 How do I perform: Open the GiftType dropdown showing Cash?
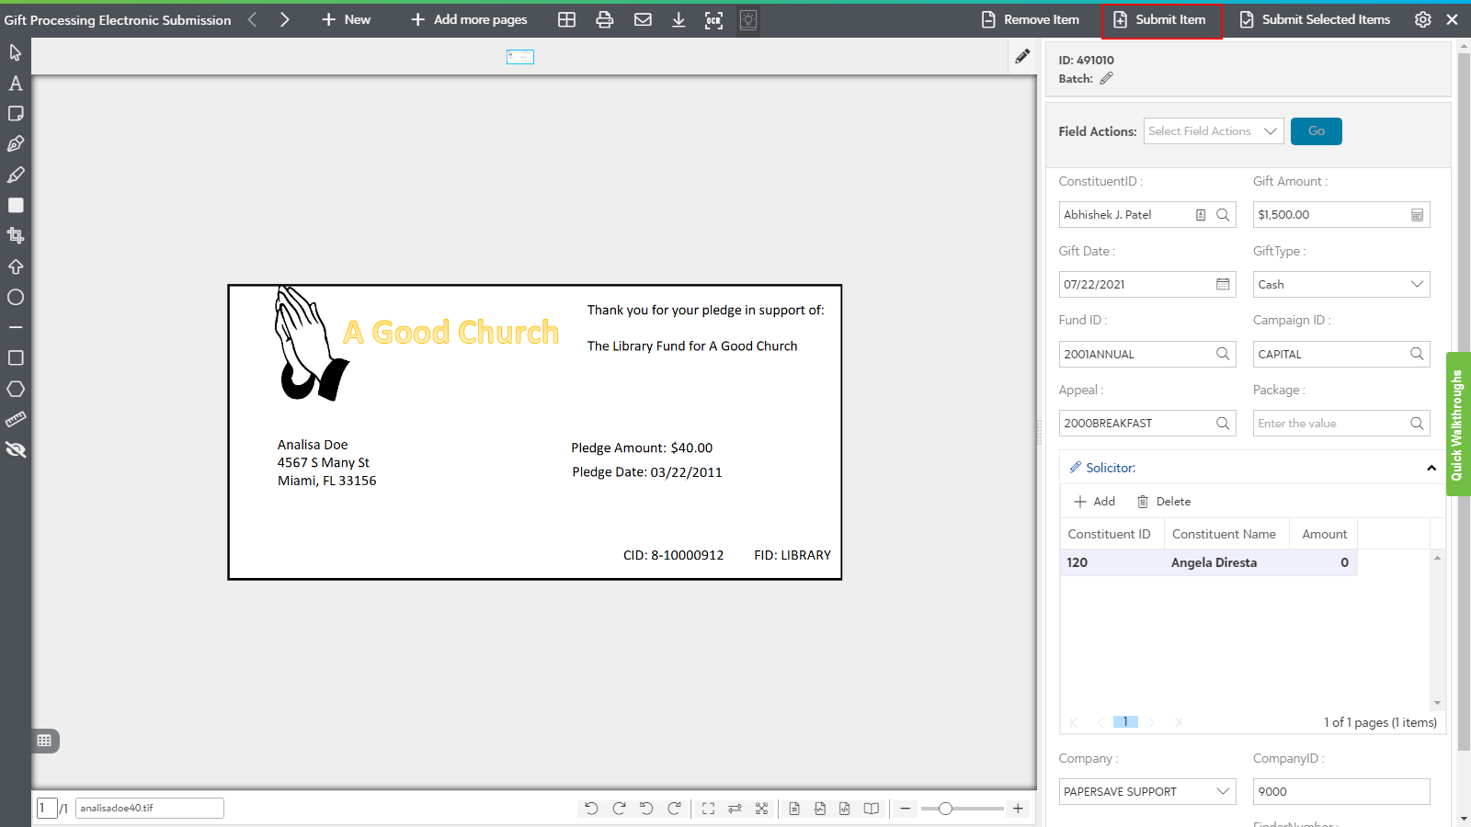coord(1340,285)
